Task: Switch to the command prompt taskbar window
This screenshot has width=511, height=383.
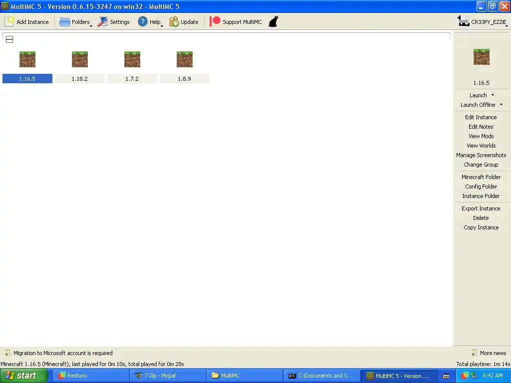Action: [322, 376]
